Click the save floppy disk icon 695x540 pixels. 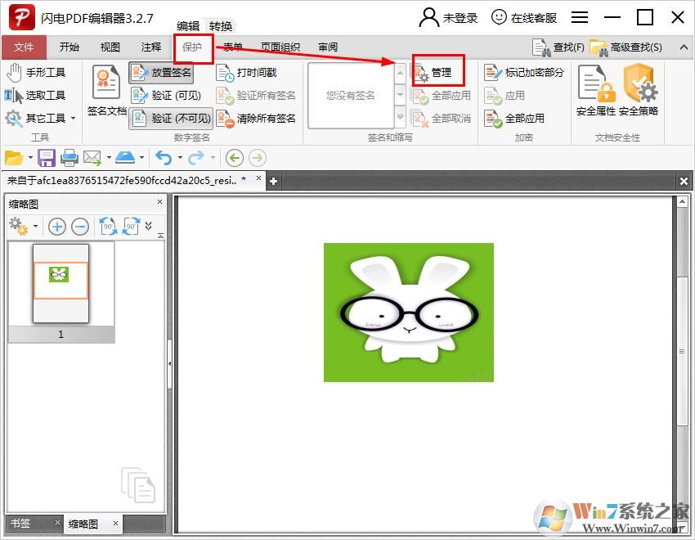[47, 158]
